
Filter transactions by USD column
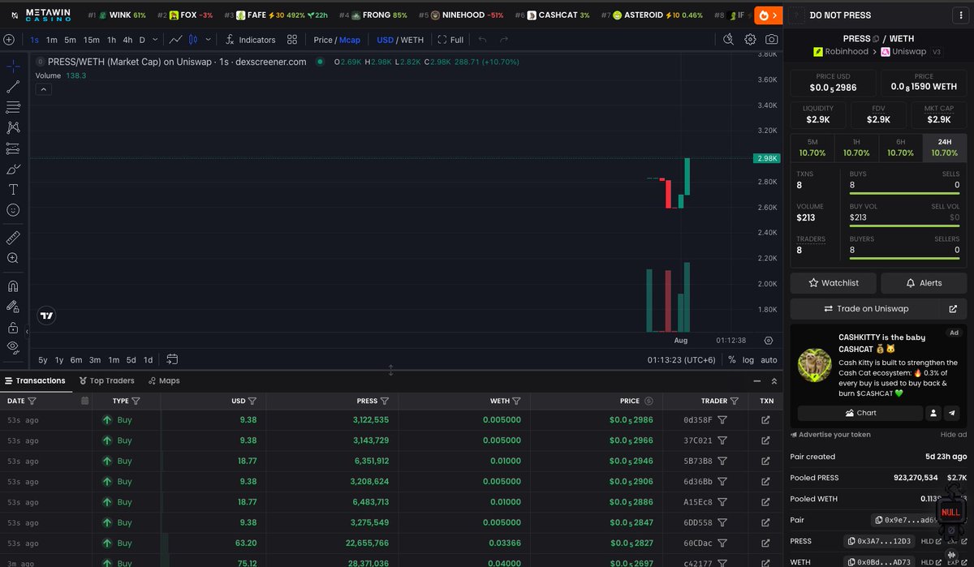click(x=252, y=401)
